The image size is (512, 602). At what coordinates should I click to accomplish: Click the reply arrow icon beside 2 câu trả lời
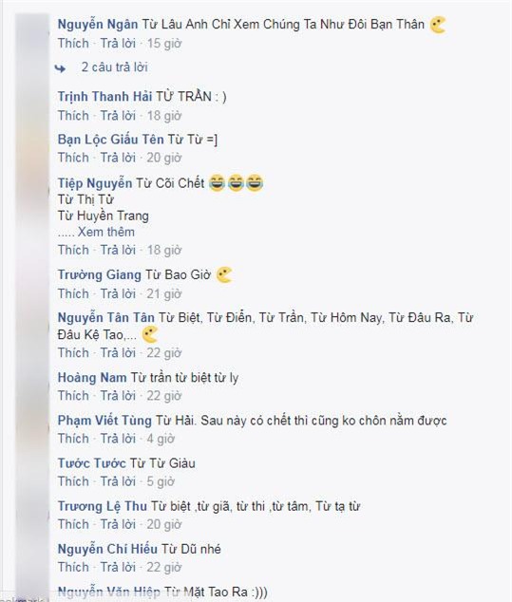60,68
